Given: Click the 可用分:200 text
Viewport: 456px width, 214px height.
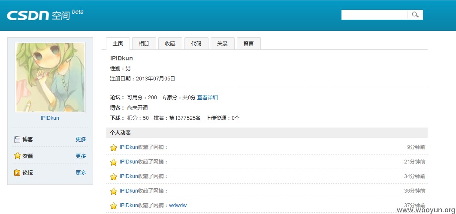Looking at the screenshot, I should (142, 98).
